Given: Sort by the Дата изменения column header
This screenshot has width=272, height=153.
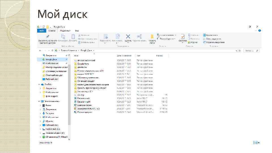Looking at the screenshot, I should click(x=124, y=56).
